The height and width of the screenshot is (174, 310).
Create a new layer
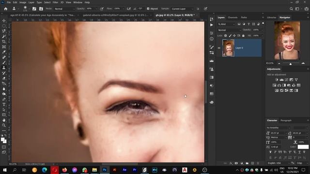click(x=252, y=163)
